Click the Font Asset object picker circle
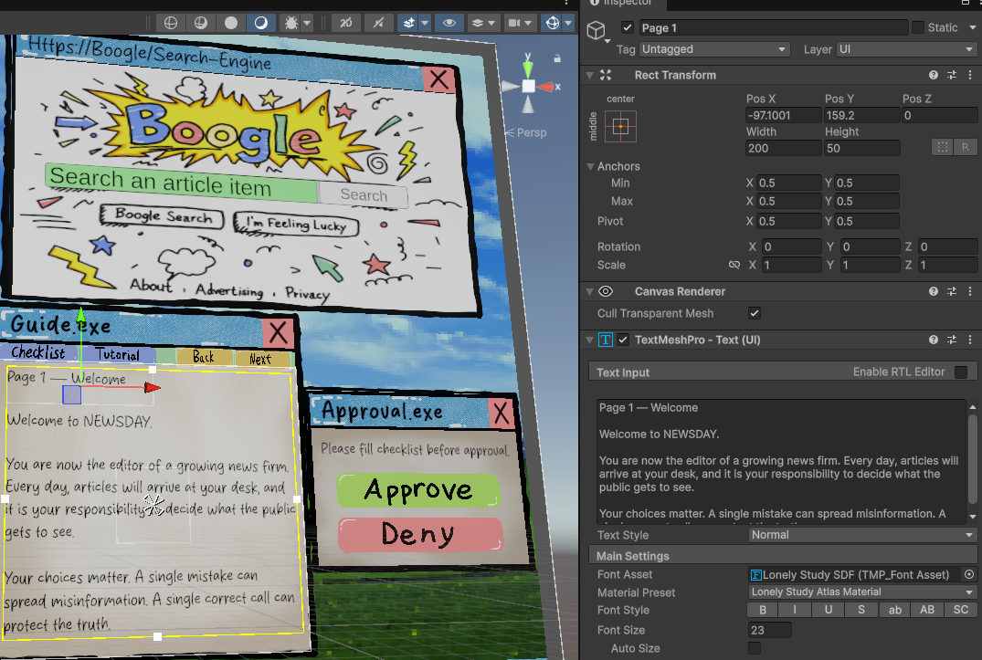Screen dimensions: 982x660 click(969, 574)
